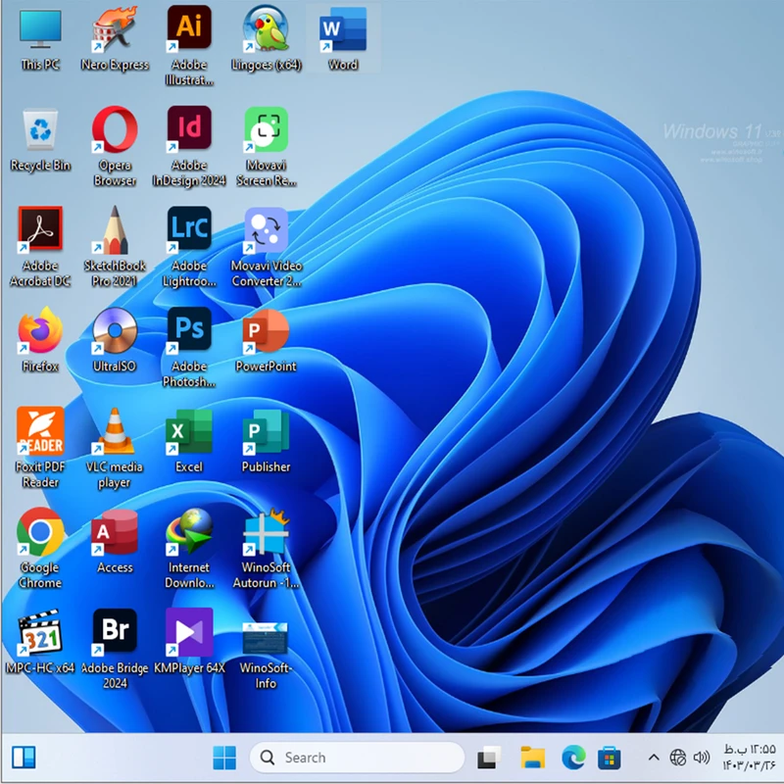The height and width of the screenshot is (784, 784).
Task: Select the Foxit PDF Reader icon
Action: pos(40,432)
